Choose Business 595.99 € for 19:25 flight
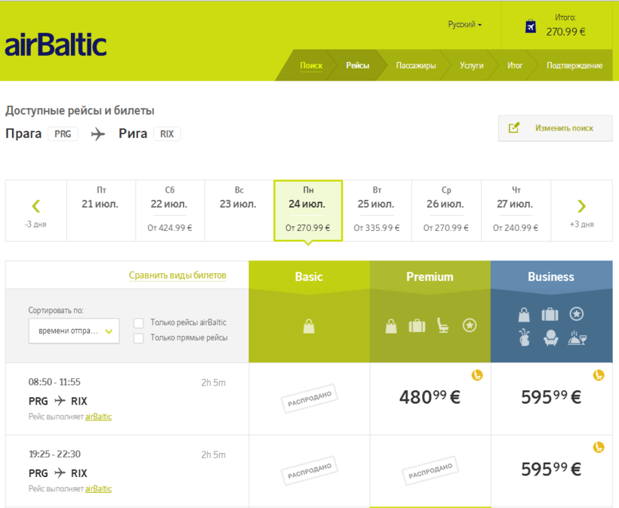 click(552, 470)
